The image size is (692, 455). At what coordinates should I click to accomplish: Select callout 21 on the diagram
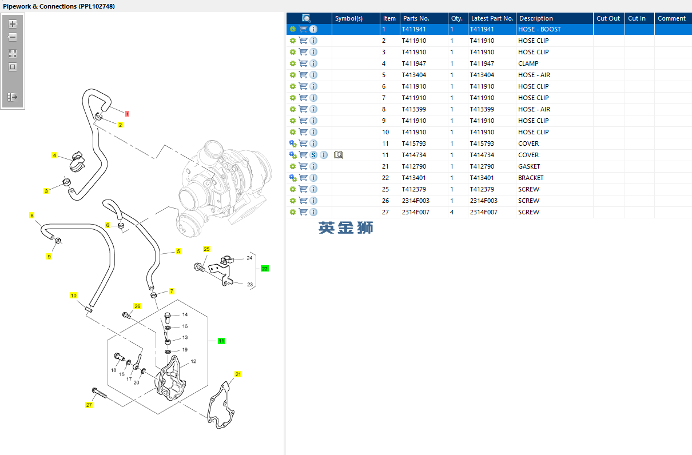coord(238,374)
